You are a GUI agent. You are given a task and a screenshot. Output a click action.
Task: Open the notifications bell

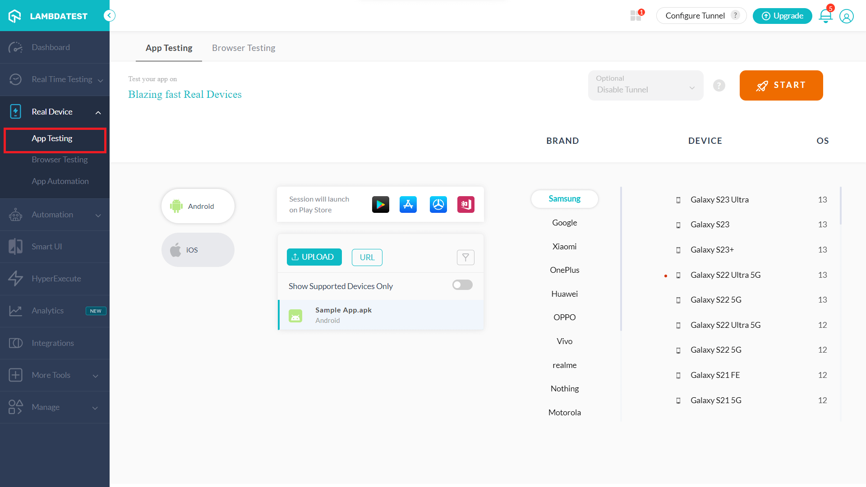[825, 16]
